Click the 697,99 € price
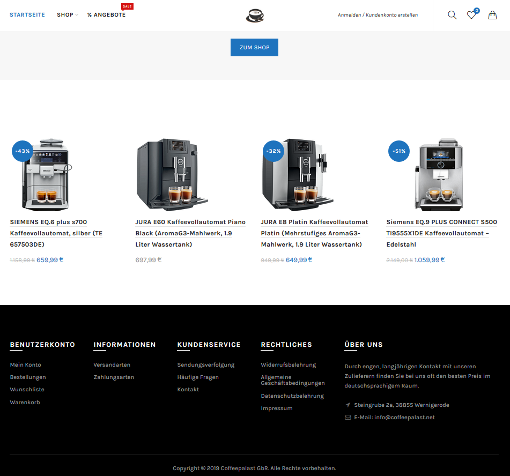Screen dimensions: 510x476 (149, 260)
